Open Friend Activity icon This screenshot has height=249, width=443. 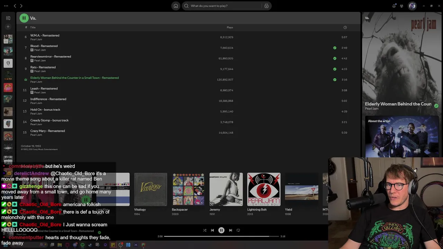401,6
